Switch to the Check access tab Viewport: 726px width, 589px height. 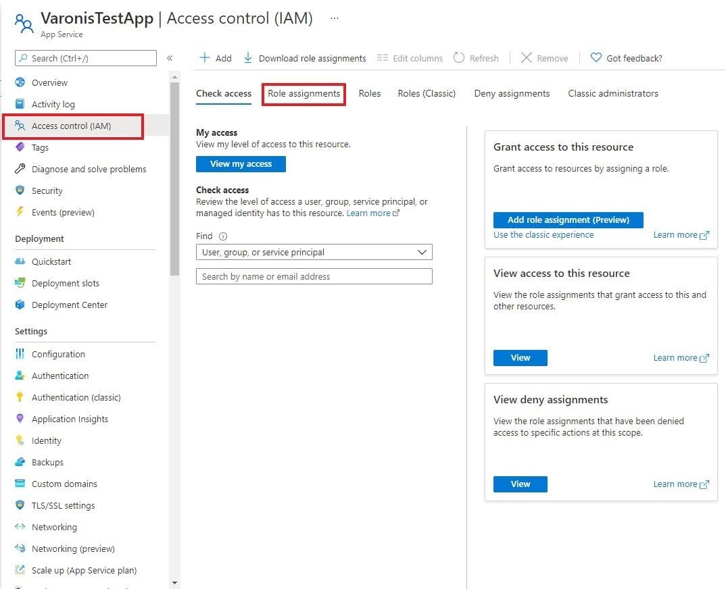[224, 93]
